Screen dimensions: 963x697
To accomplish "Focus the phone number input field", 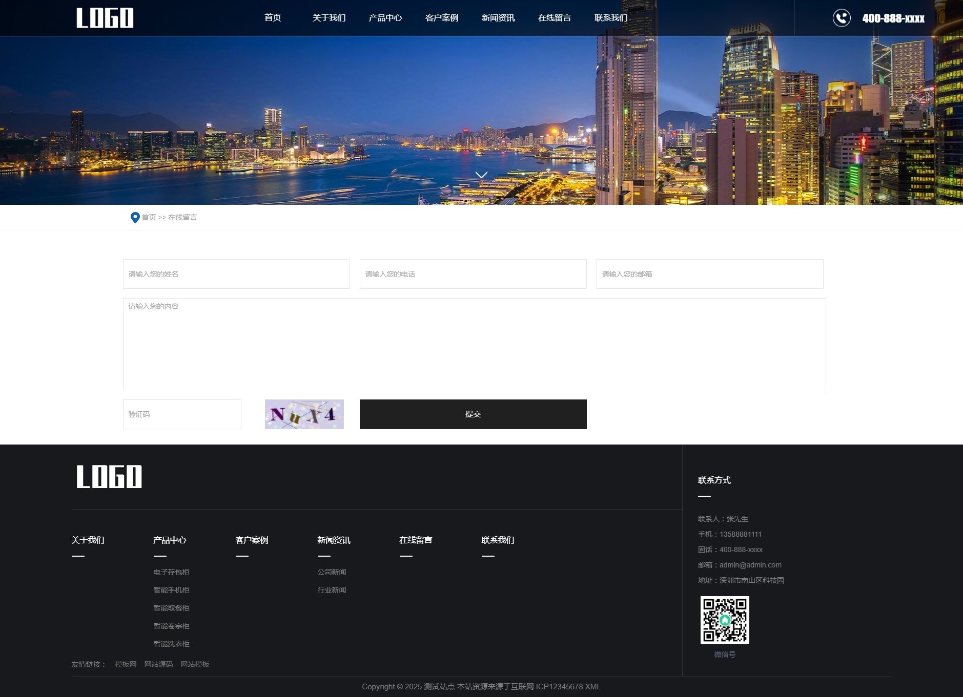I will tap(473, 274).
